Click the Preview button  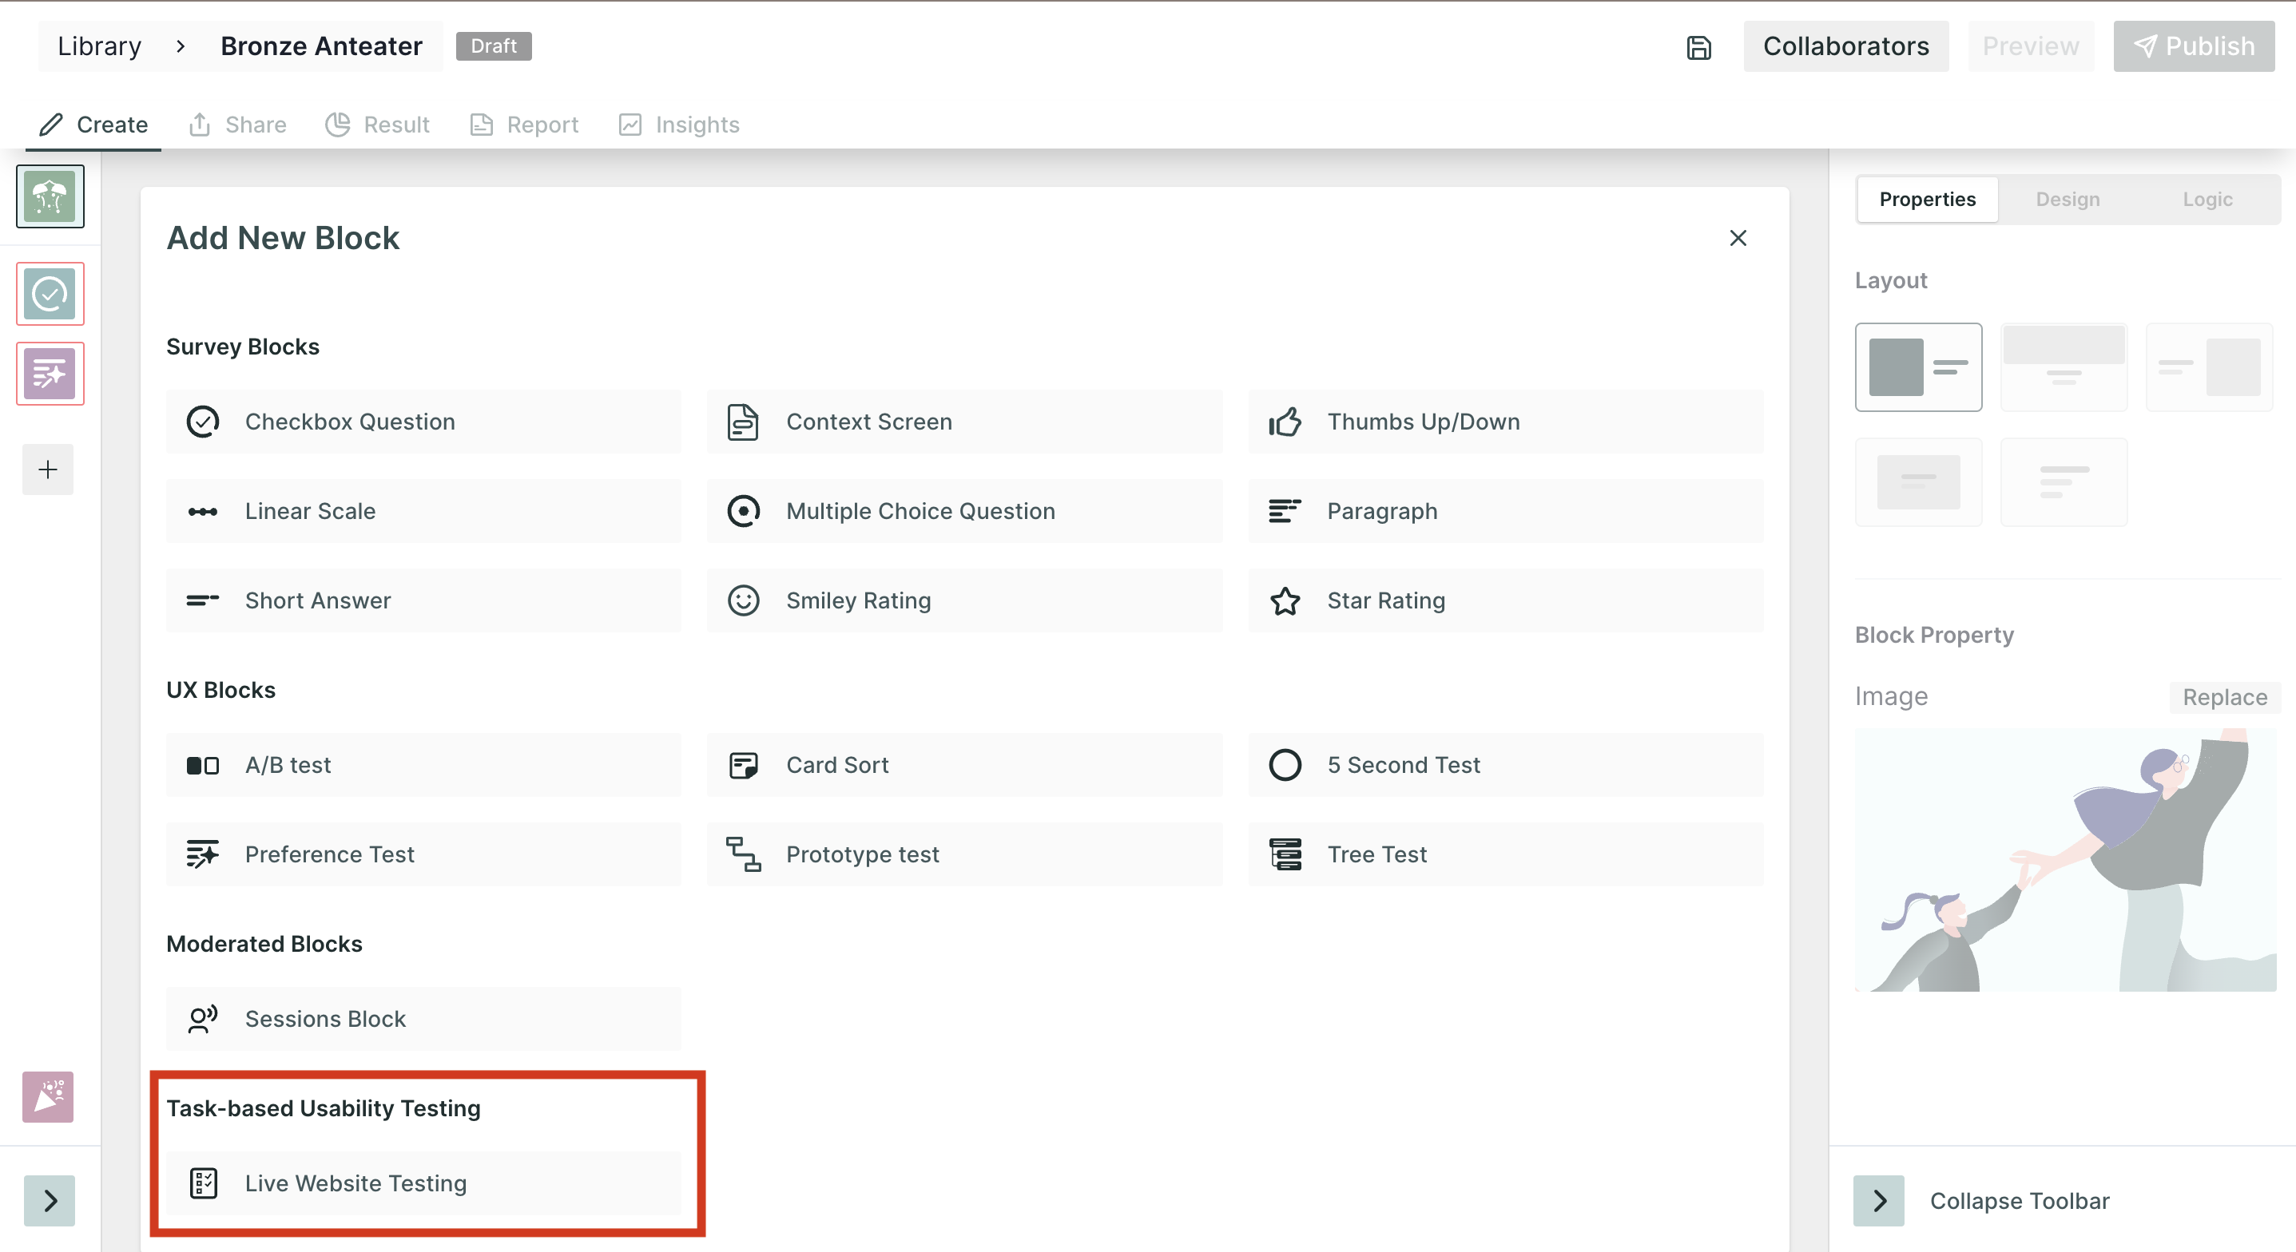pyautogui.click(x=2031, y=46)
